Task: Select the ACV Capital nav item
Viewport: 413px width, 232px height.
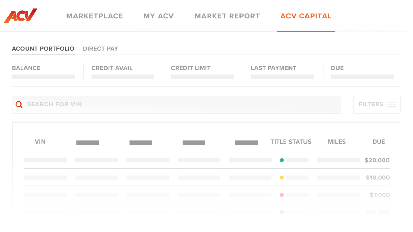Action: [x=306, y=16]
